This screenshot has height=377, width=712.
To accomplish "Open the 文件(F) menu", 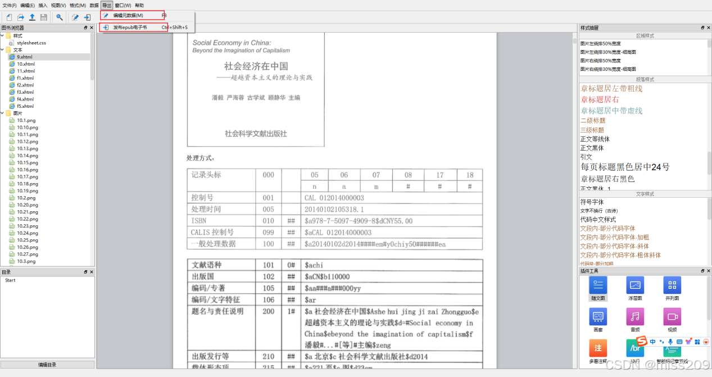I will (x=10, y=6).
